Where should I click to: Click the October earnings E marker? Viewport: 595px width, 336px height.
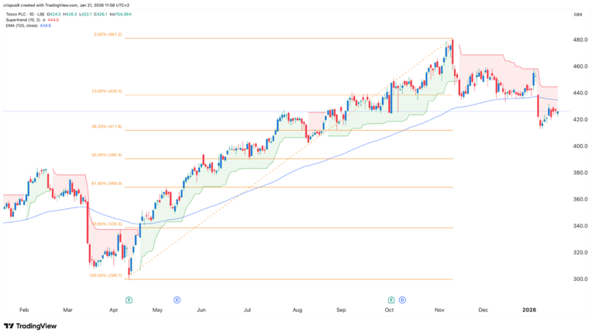click(391, 300)
